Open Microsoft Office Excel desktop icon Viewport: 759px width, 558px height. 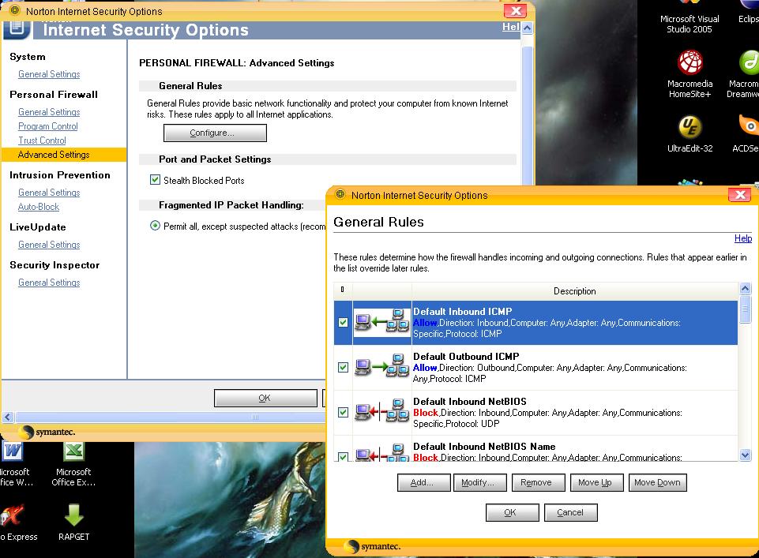coord(73,463)
